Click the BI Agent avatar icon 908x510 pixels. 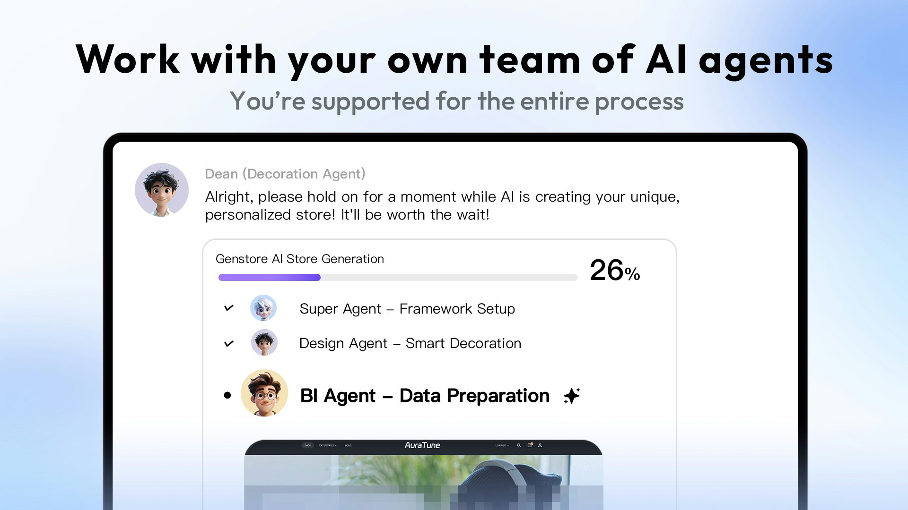[264, 393]
